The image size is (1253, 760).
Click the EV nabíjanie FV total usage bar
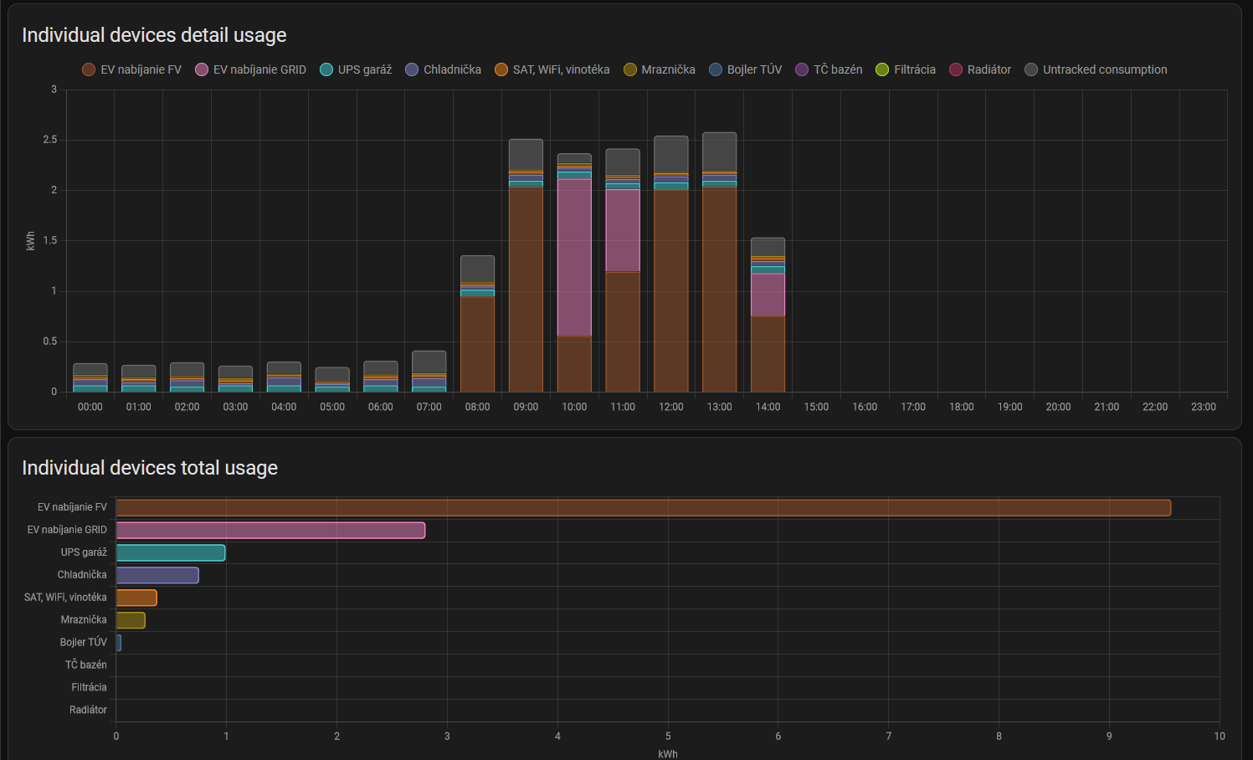[643, 507]
